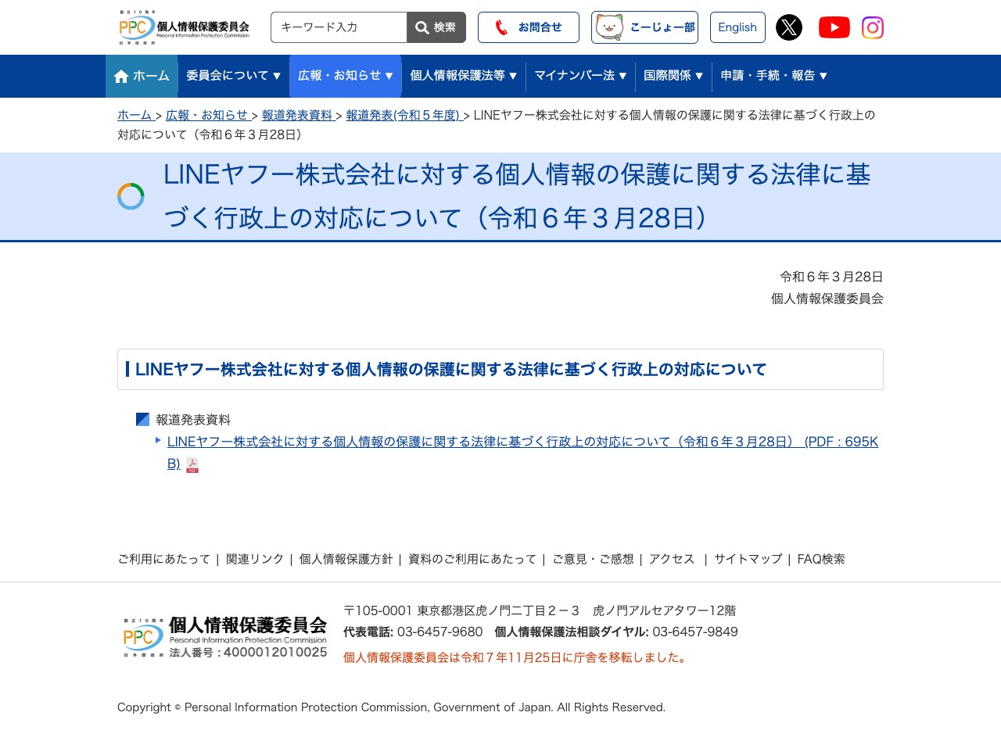This screenshot has width=1001, height=741.
Task: Click the ホーム breadcrumb link
Action: (135, 115)
